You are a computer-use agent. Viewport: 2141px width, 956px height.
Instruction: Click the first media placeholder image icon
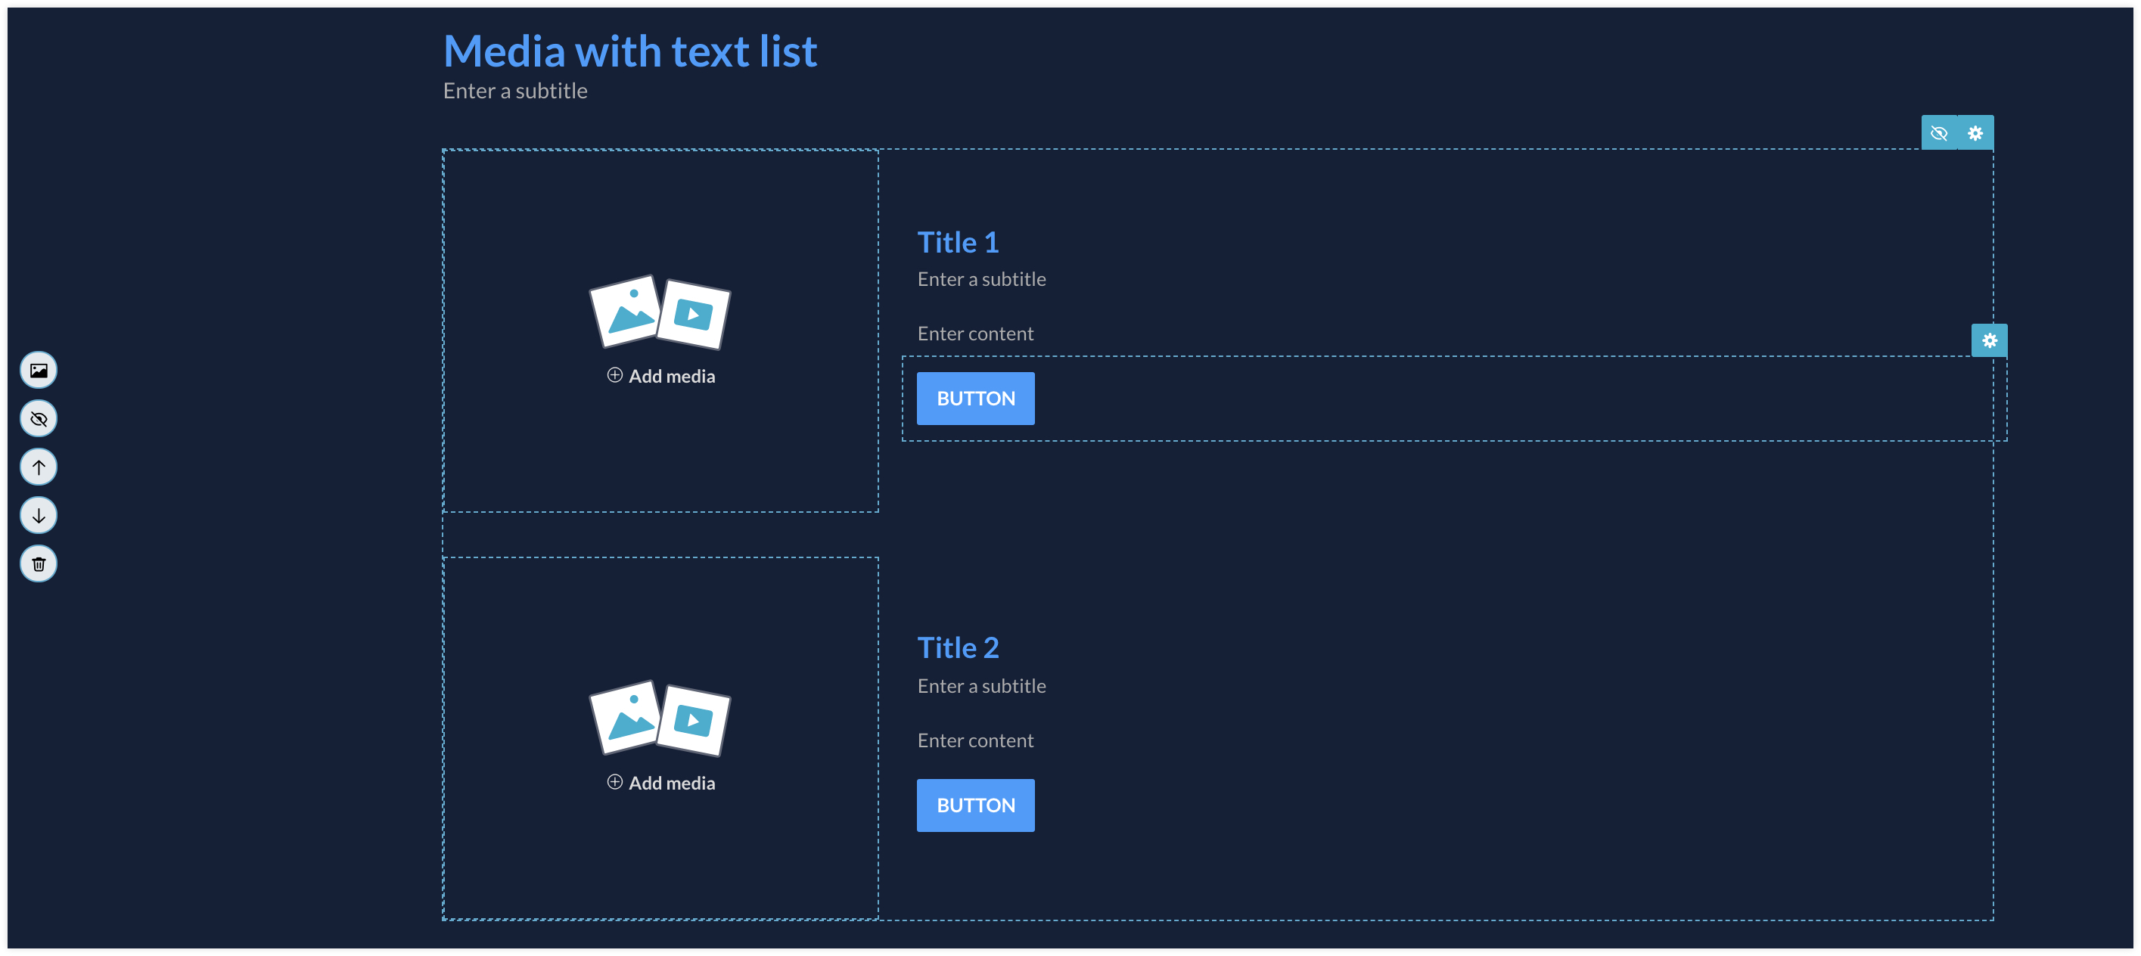pos(660,312)
